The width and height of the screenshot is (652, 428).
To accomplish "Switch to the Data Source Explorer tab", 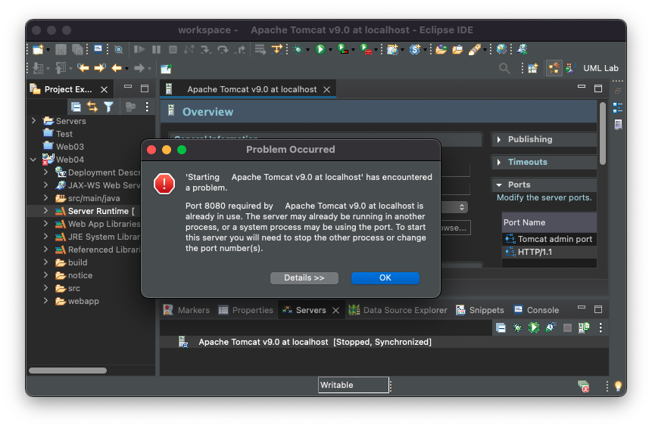I will pyautogui.click(x=398, y=310).
